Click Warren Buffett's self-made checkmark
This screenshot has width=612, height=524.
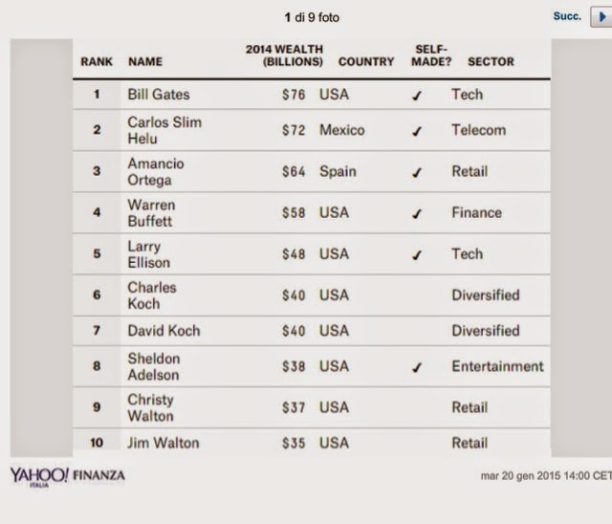pos(417,213)
